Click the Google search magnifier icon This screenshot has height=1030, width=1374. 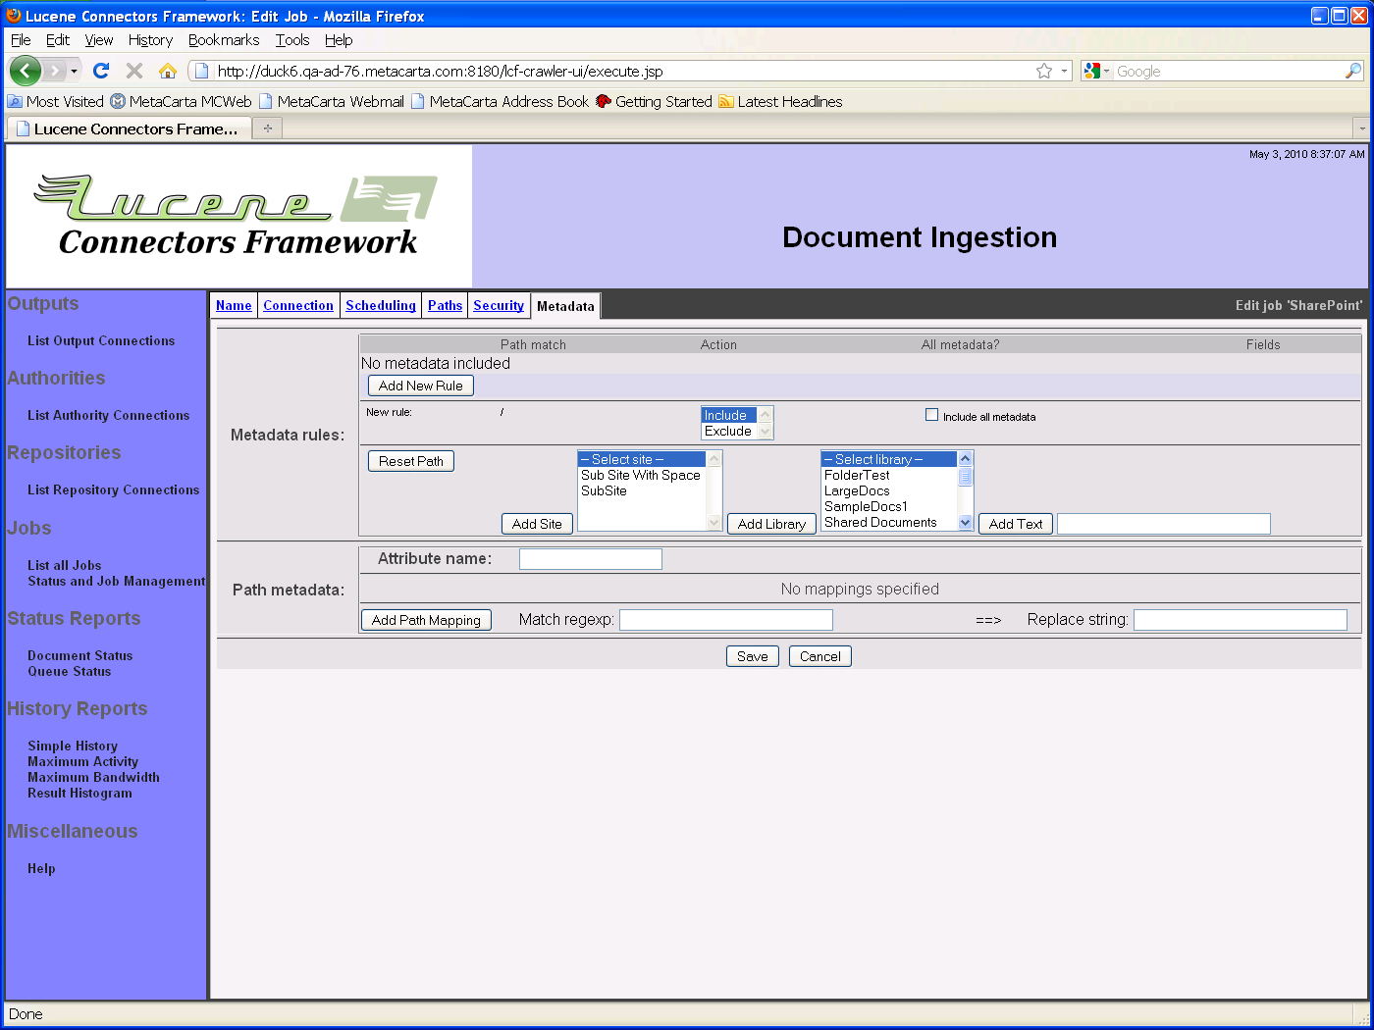tap(1352, 71)
